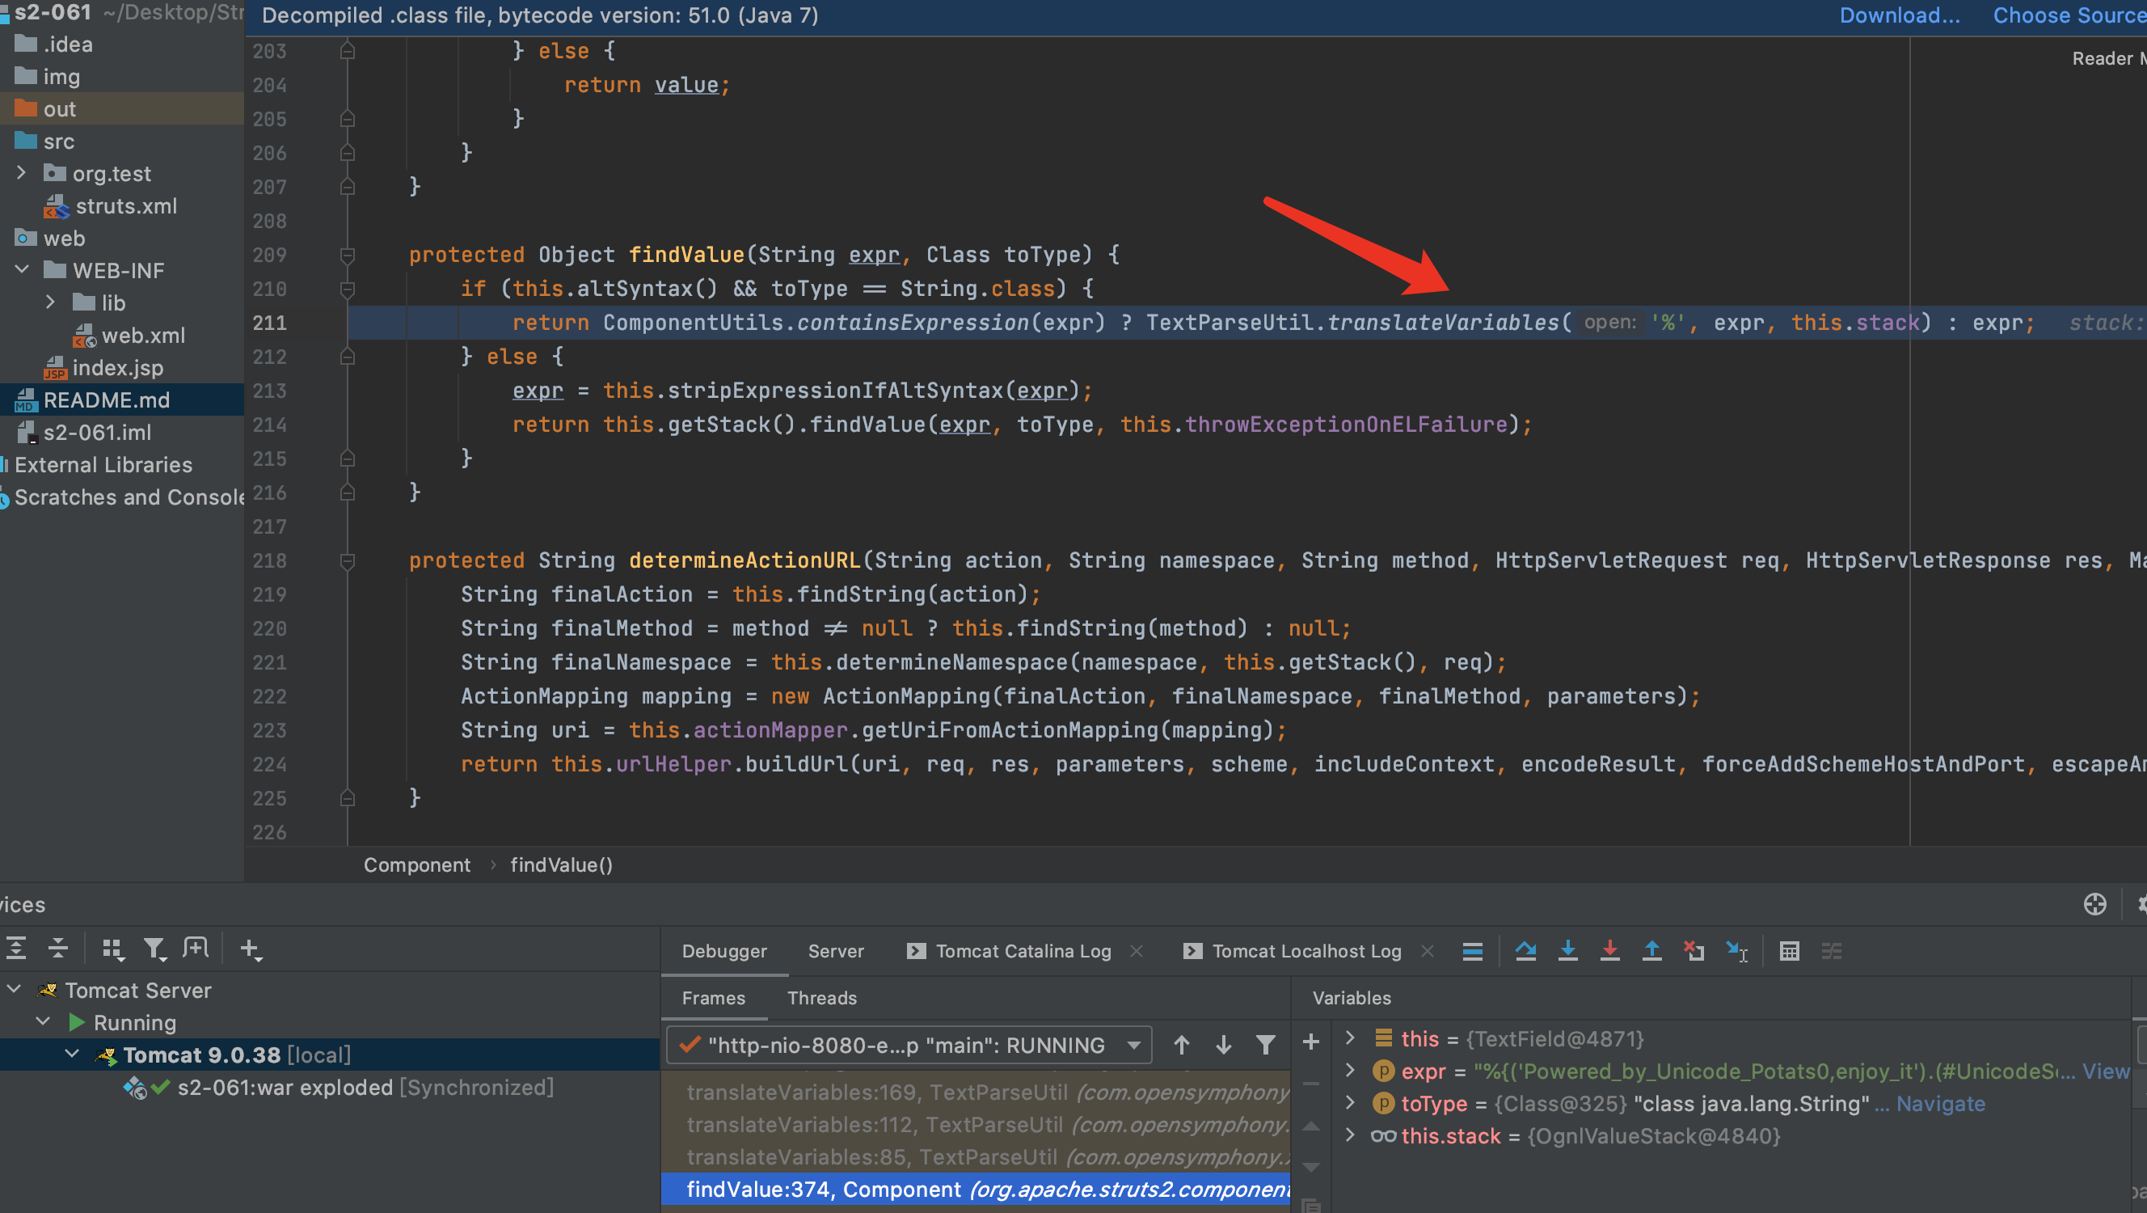
Task: Click the red Force Step Into icon
Action: tap(1609, 950)
